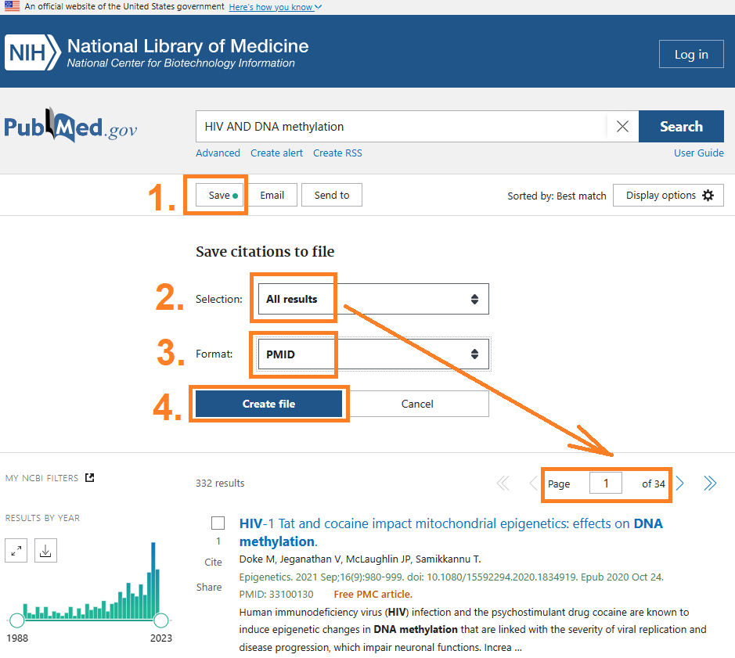Click the Create file button
This screenshot has height=658, width=735.
coord(268,404)
